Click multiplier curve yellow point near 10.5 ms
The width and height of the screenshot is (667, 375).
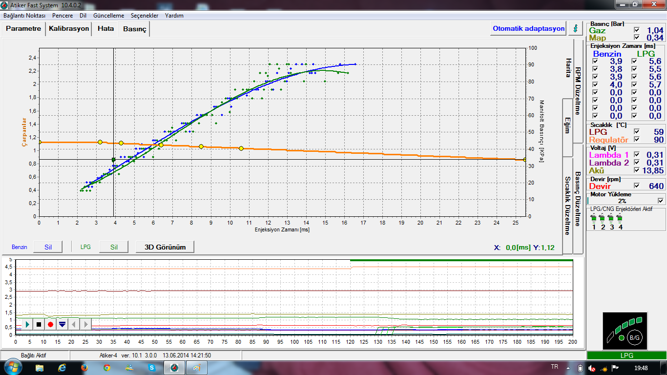241,148
